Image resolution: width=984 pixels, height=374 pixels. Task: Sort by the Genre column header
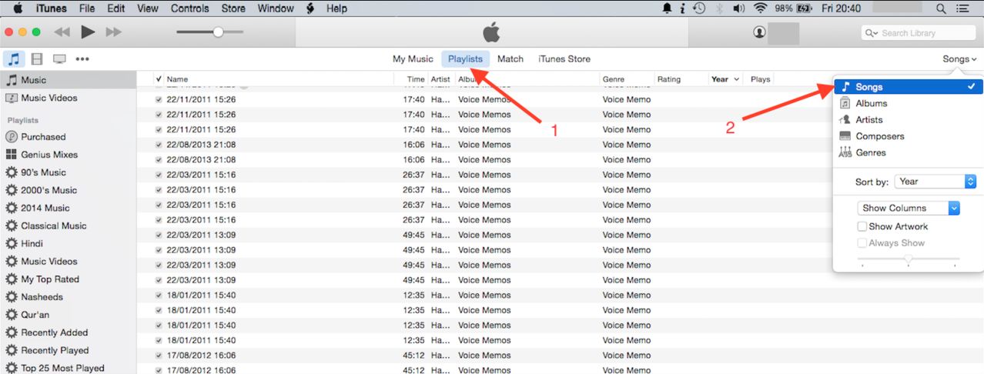(x=614, y=79)
